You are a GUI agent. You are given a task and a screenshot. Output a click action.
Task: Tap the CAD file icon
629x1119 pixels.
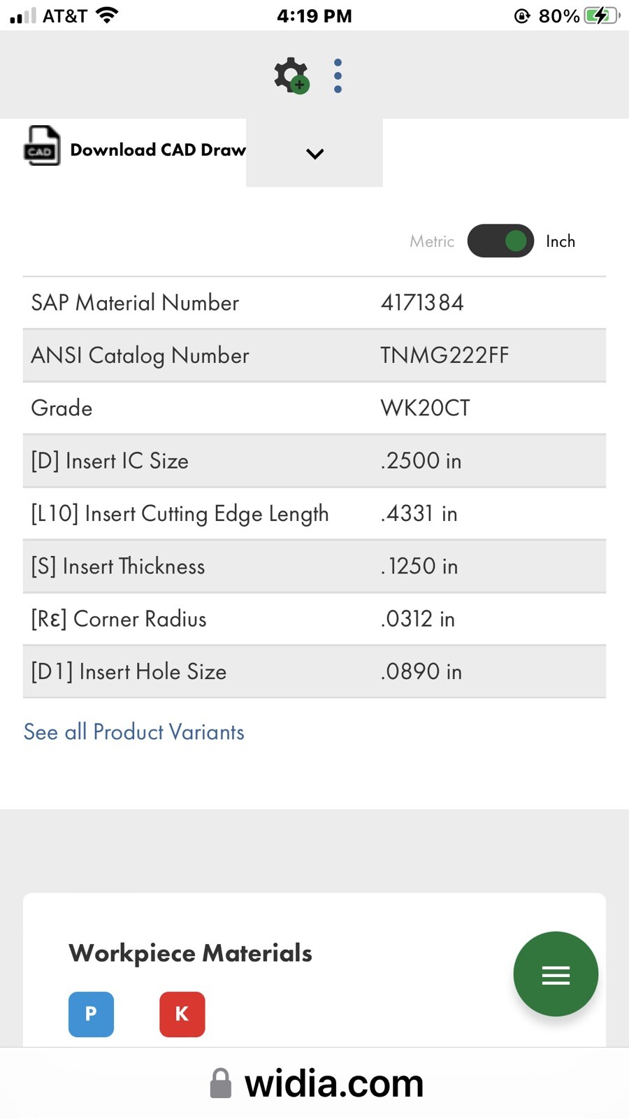(x=42, y=145)
